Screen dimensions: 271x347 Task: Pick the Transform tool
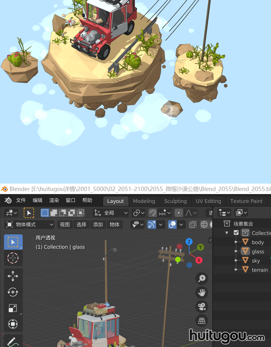click(13, 324)
